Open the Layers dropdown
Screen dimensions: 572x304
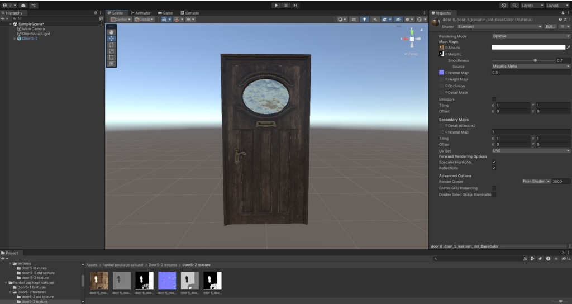pos(532,6)
